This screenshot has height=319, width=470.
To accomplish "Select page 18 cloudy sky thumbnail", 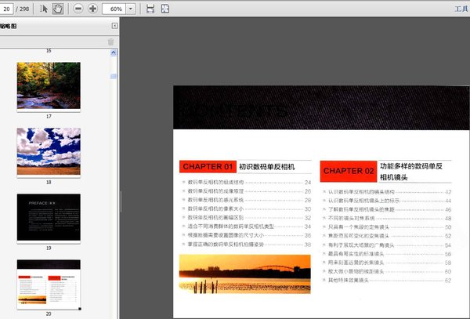I will pos(49,151).
